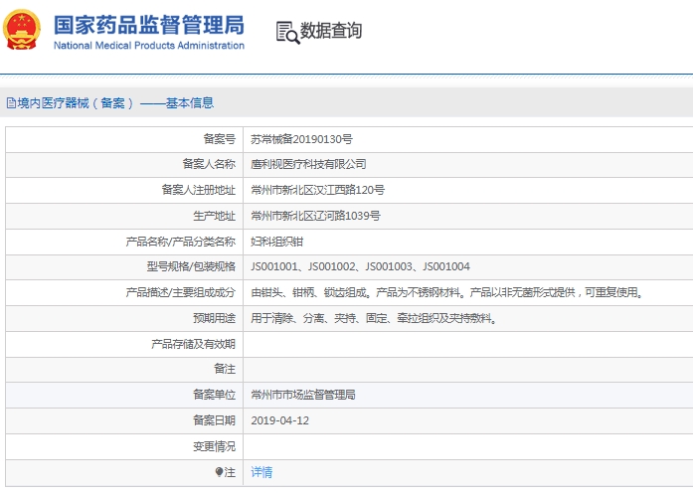Click the 备案人注册地址 label
Screen dimensions: 693x495
tap(199, 190)
